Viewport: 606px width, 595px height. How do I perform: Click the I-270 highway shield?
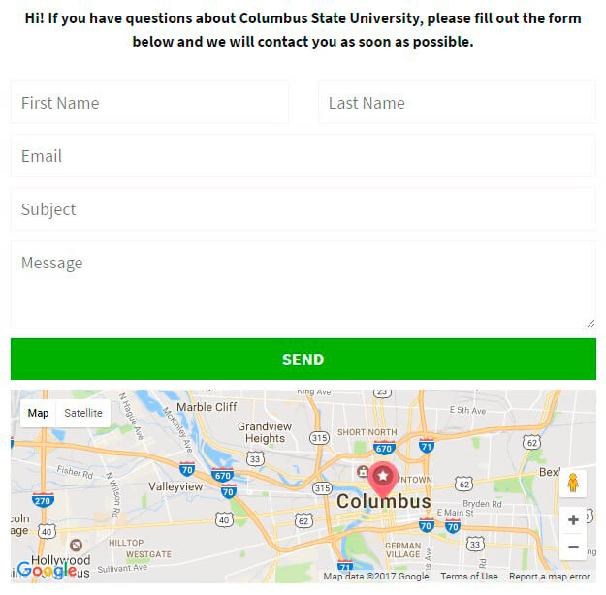click(42, 500)
